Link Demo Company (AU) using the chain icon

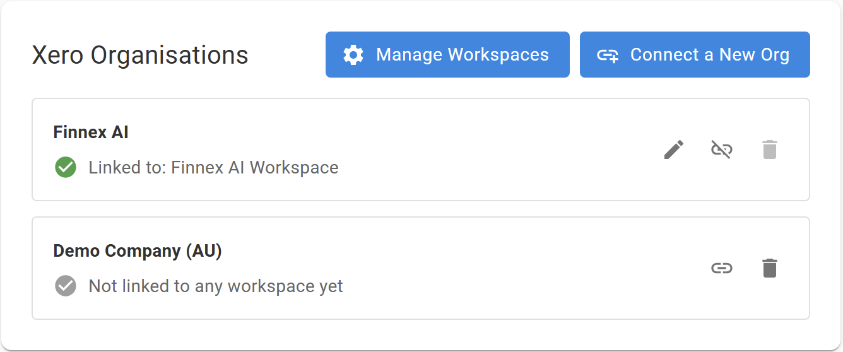click(722, 268)
